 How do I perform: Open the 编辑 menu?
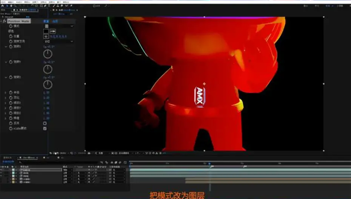tap(11, 2)
